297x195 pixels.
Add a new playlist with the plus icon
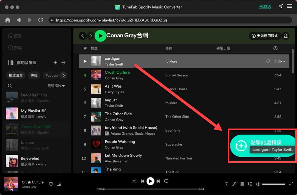pyautogui.click(x=55, y=63)
